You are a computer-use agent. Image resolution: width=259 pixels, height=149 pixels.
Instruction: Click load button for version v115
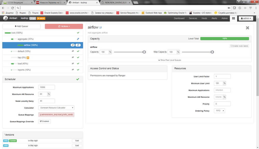tap(77, 141)
